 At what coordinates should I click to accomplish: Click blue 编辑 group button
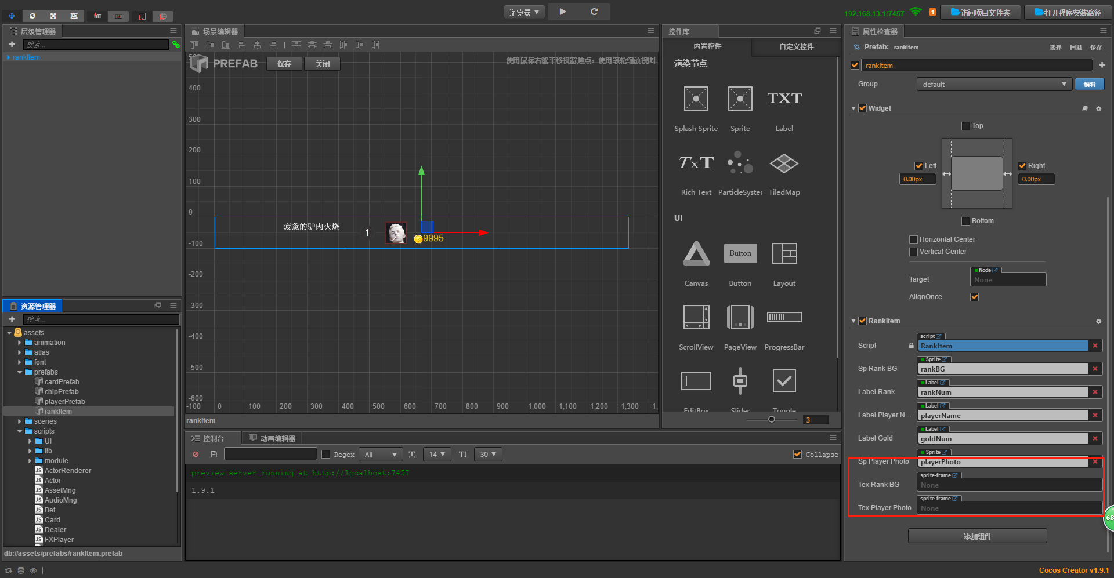click(1089, 85)
